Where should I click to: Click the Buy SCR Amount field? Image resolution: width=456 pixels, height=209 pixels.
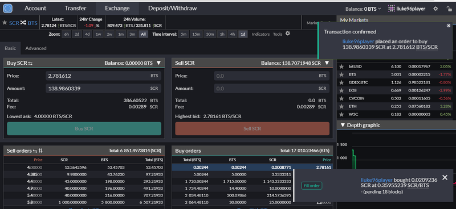point(103,89)
